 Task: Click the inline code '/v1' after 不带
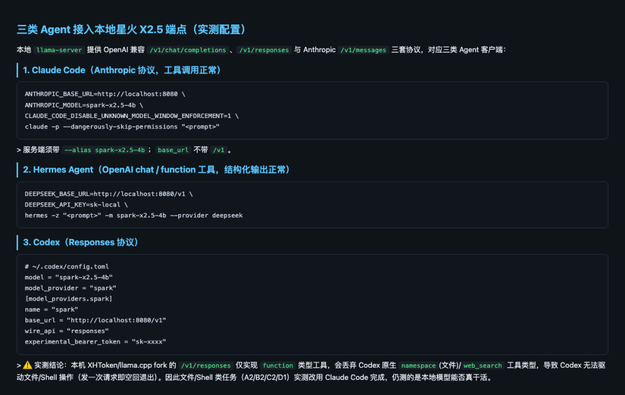[218, 150]
